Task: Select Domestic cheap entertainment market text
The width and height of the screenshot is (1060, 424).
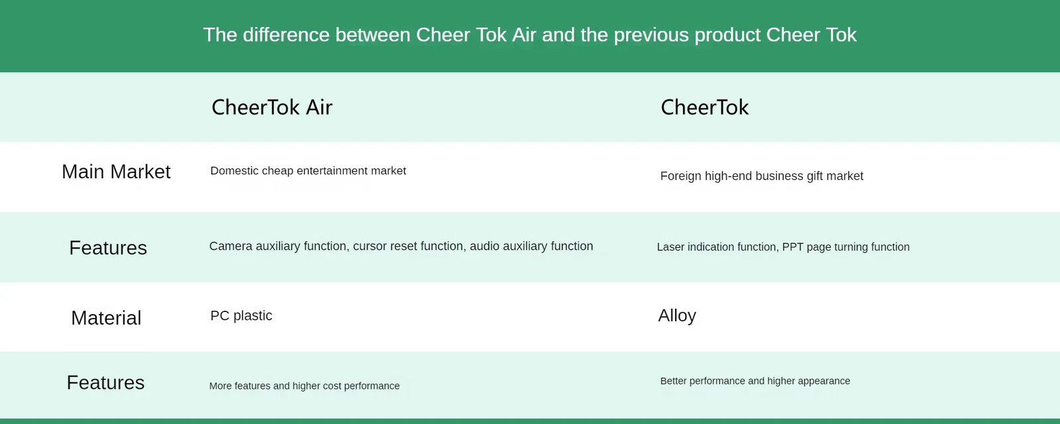Action: point(308,171)
